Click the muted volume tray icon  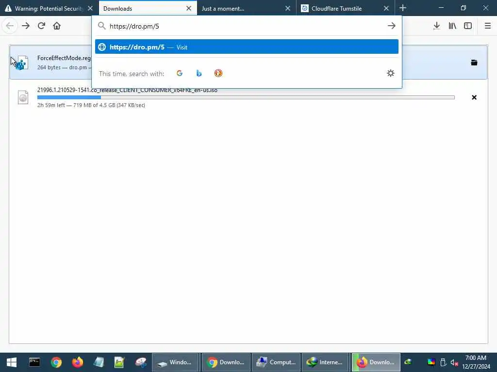tap(454, 362)
